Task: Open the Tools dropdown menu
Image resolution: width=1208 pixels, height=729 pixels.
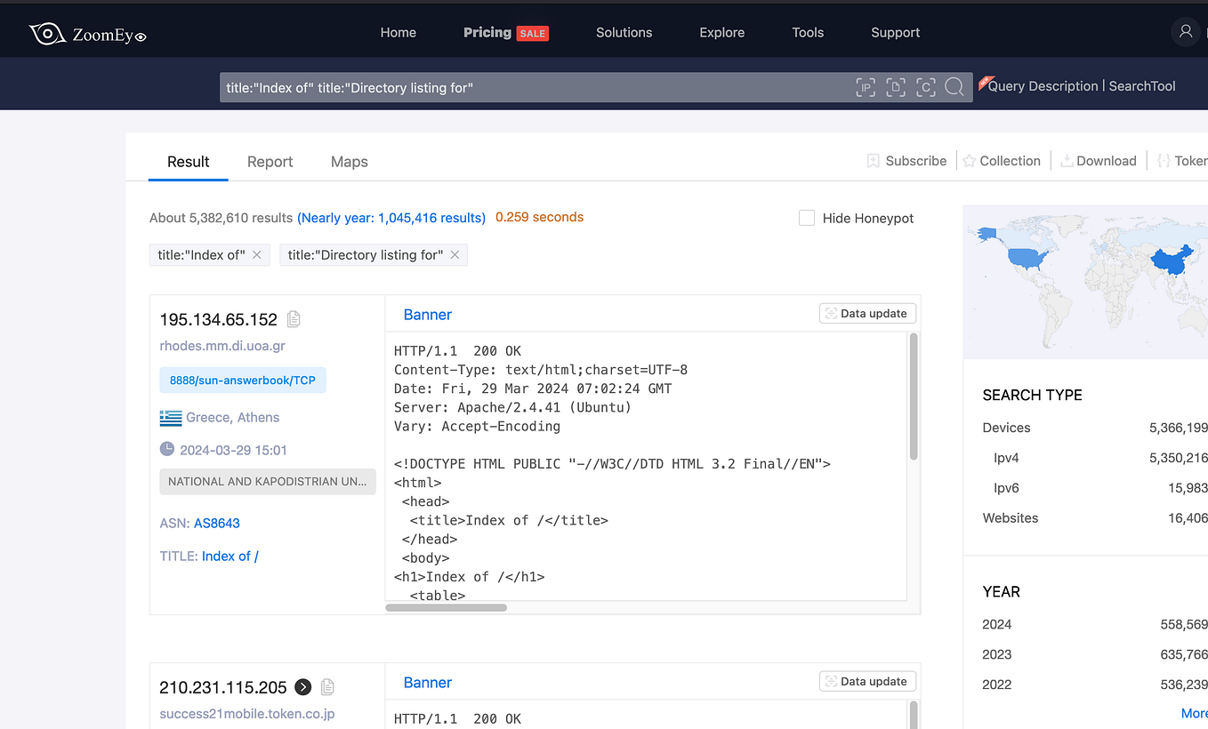Action: click(807, 32)
